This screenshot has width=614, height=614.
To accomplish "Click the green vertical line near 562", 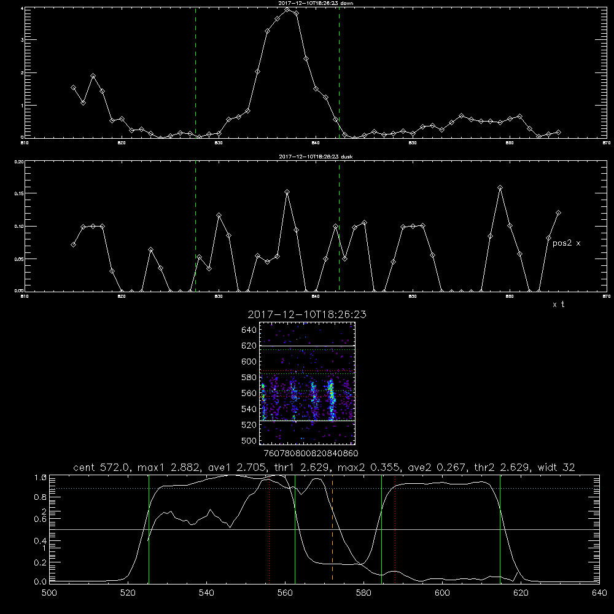I will 295,529.
